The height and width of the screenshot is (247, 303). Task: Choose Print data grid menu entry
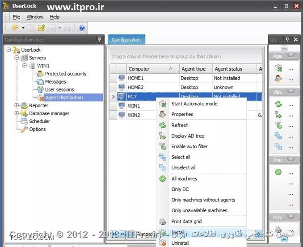tap(202, 222)
